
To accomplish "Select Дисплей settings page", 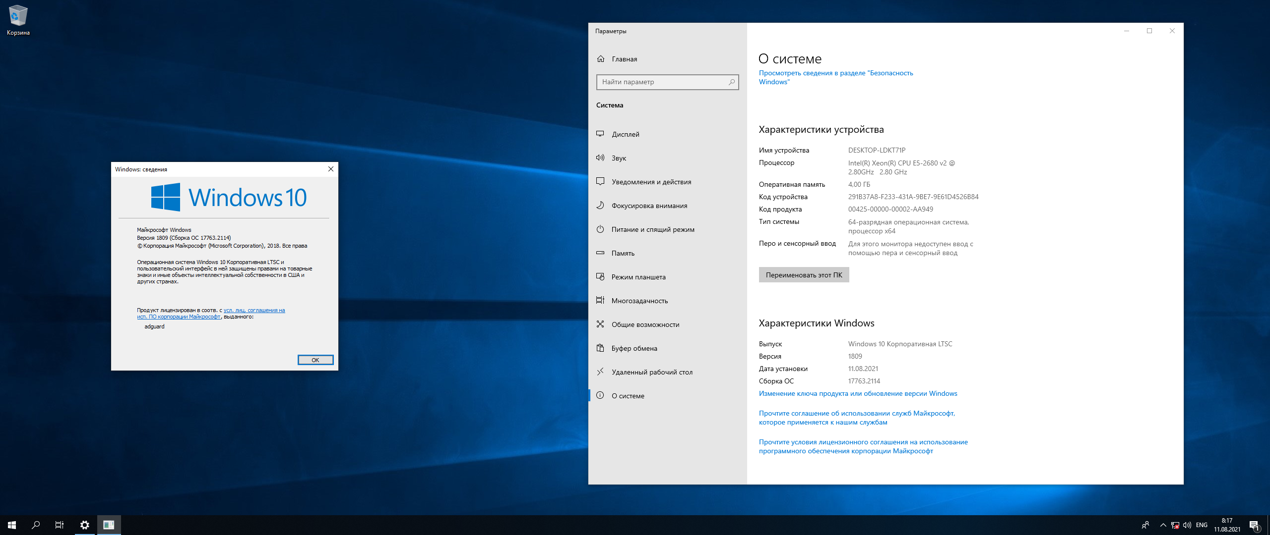I will [668, 134].
